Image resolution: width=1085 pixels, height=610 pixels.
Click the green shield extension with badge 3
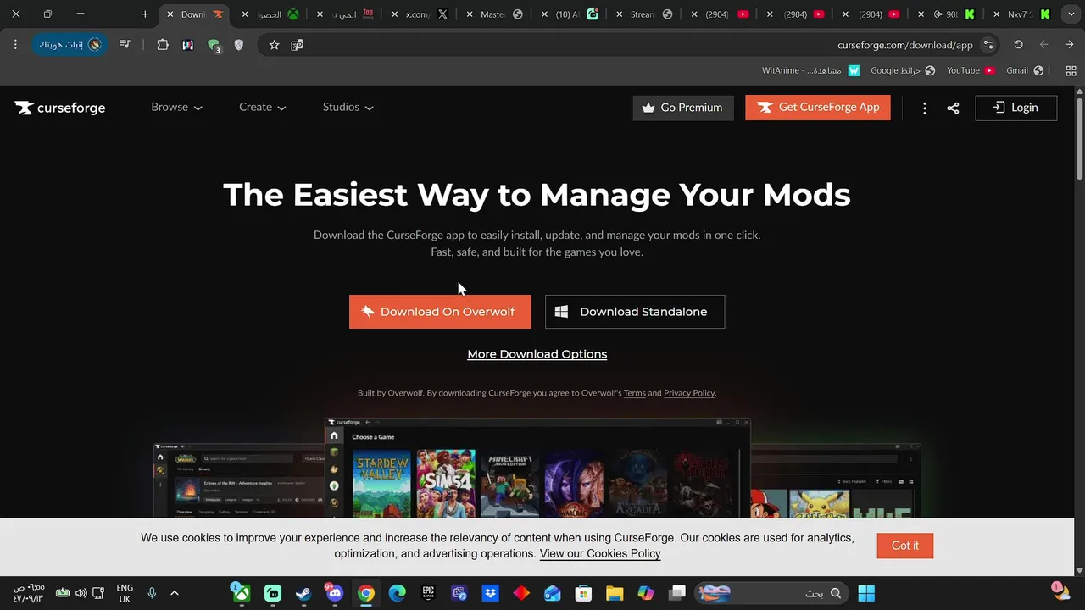(x=214, y=46)
